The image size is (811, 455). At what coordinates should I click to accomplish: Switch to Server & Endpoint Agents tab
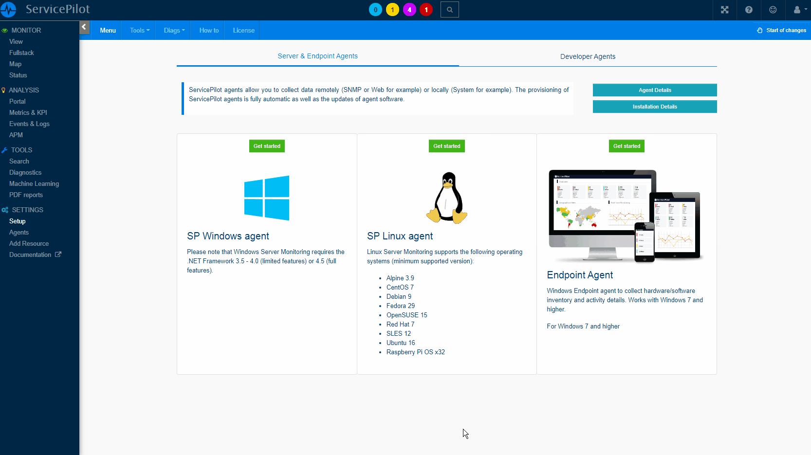coord(317,56)
